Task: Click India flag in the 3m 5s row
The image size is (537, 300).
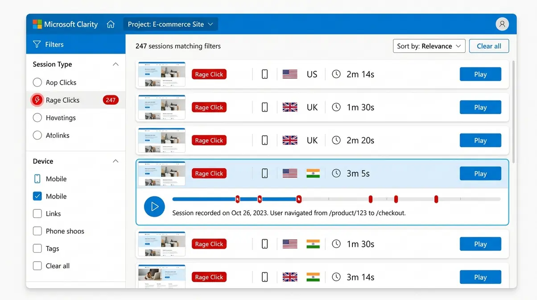Action: tap(313, 173)
